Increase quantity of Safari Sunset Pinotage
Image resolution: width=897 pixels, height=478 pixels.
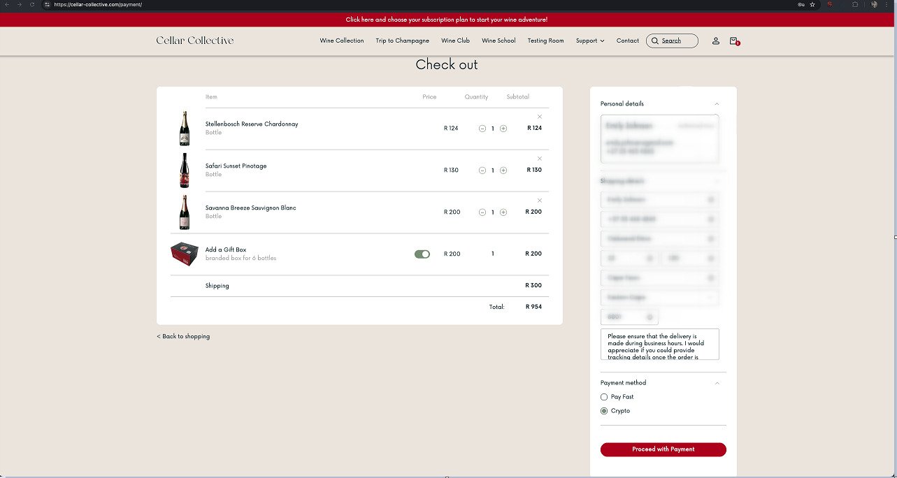pyautogui.click(x=503, y=171)
